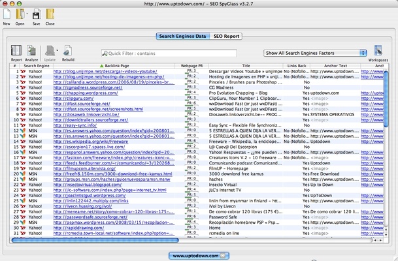Expand the Open icon dropdown arrow
The height and width of the screenshot is (261, 398).
pyautogui.click(x=27, y=14)
